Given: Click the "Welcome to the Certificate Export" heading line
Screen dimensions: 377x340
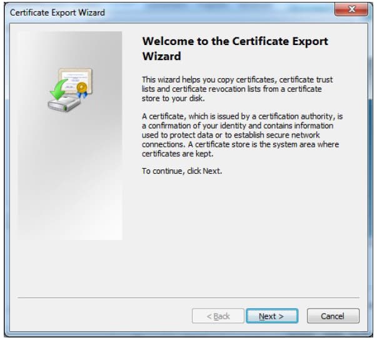Looking at the screenshot, I should point(235,41).
